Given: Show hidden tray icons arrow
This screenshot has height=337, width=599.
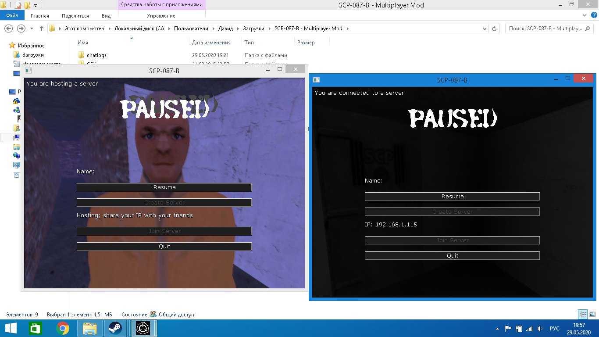Looking at the screenshot, I should click(x=498, y=328).
